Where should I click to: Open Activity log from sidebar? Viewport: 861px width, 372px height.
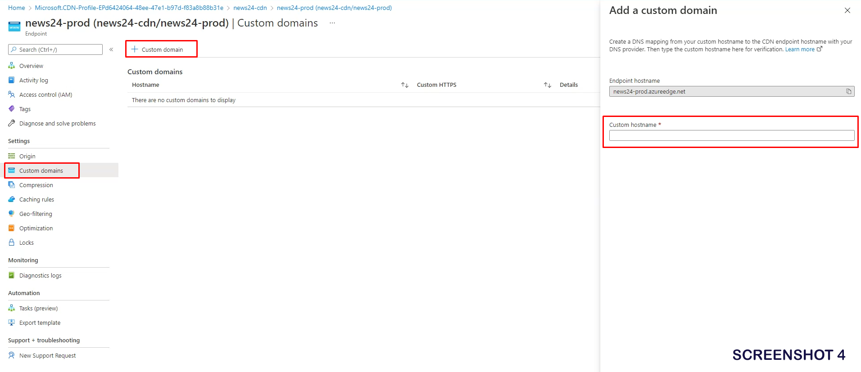tap(33, 80)
